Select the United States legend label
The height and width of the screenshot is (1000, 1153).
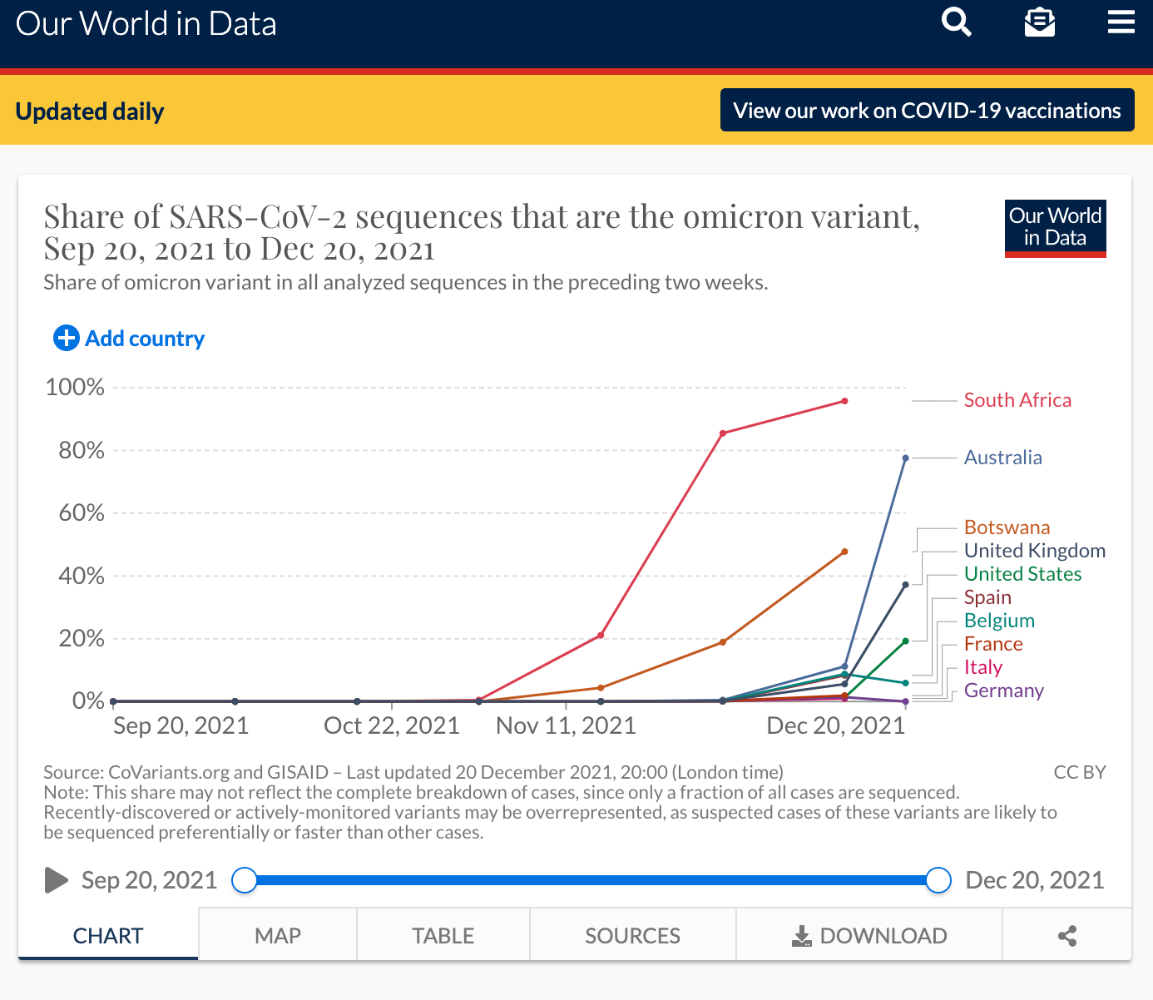[x=1023, y=574]
